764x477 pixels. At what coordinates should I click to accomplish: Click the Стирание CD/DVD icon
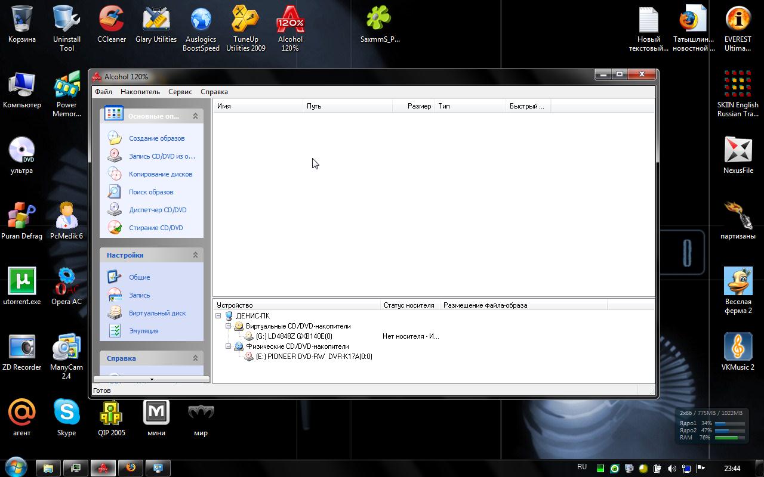pos(115,227)
